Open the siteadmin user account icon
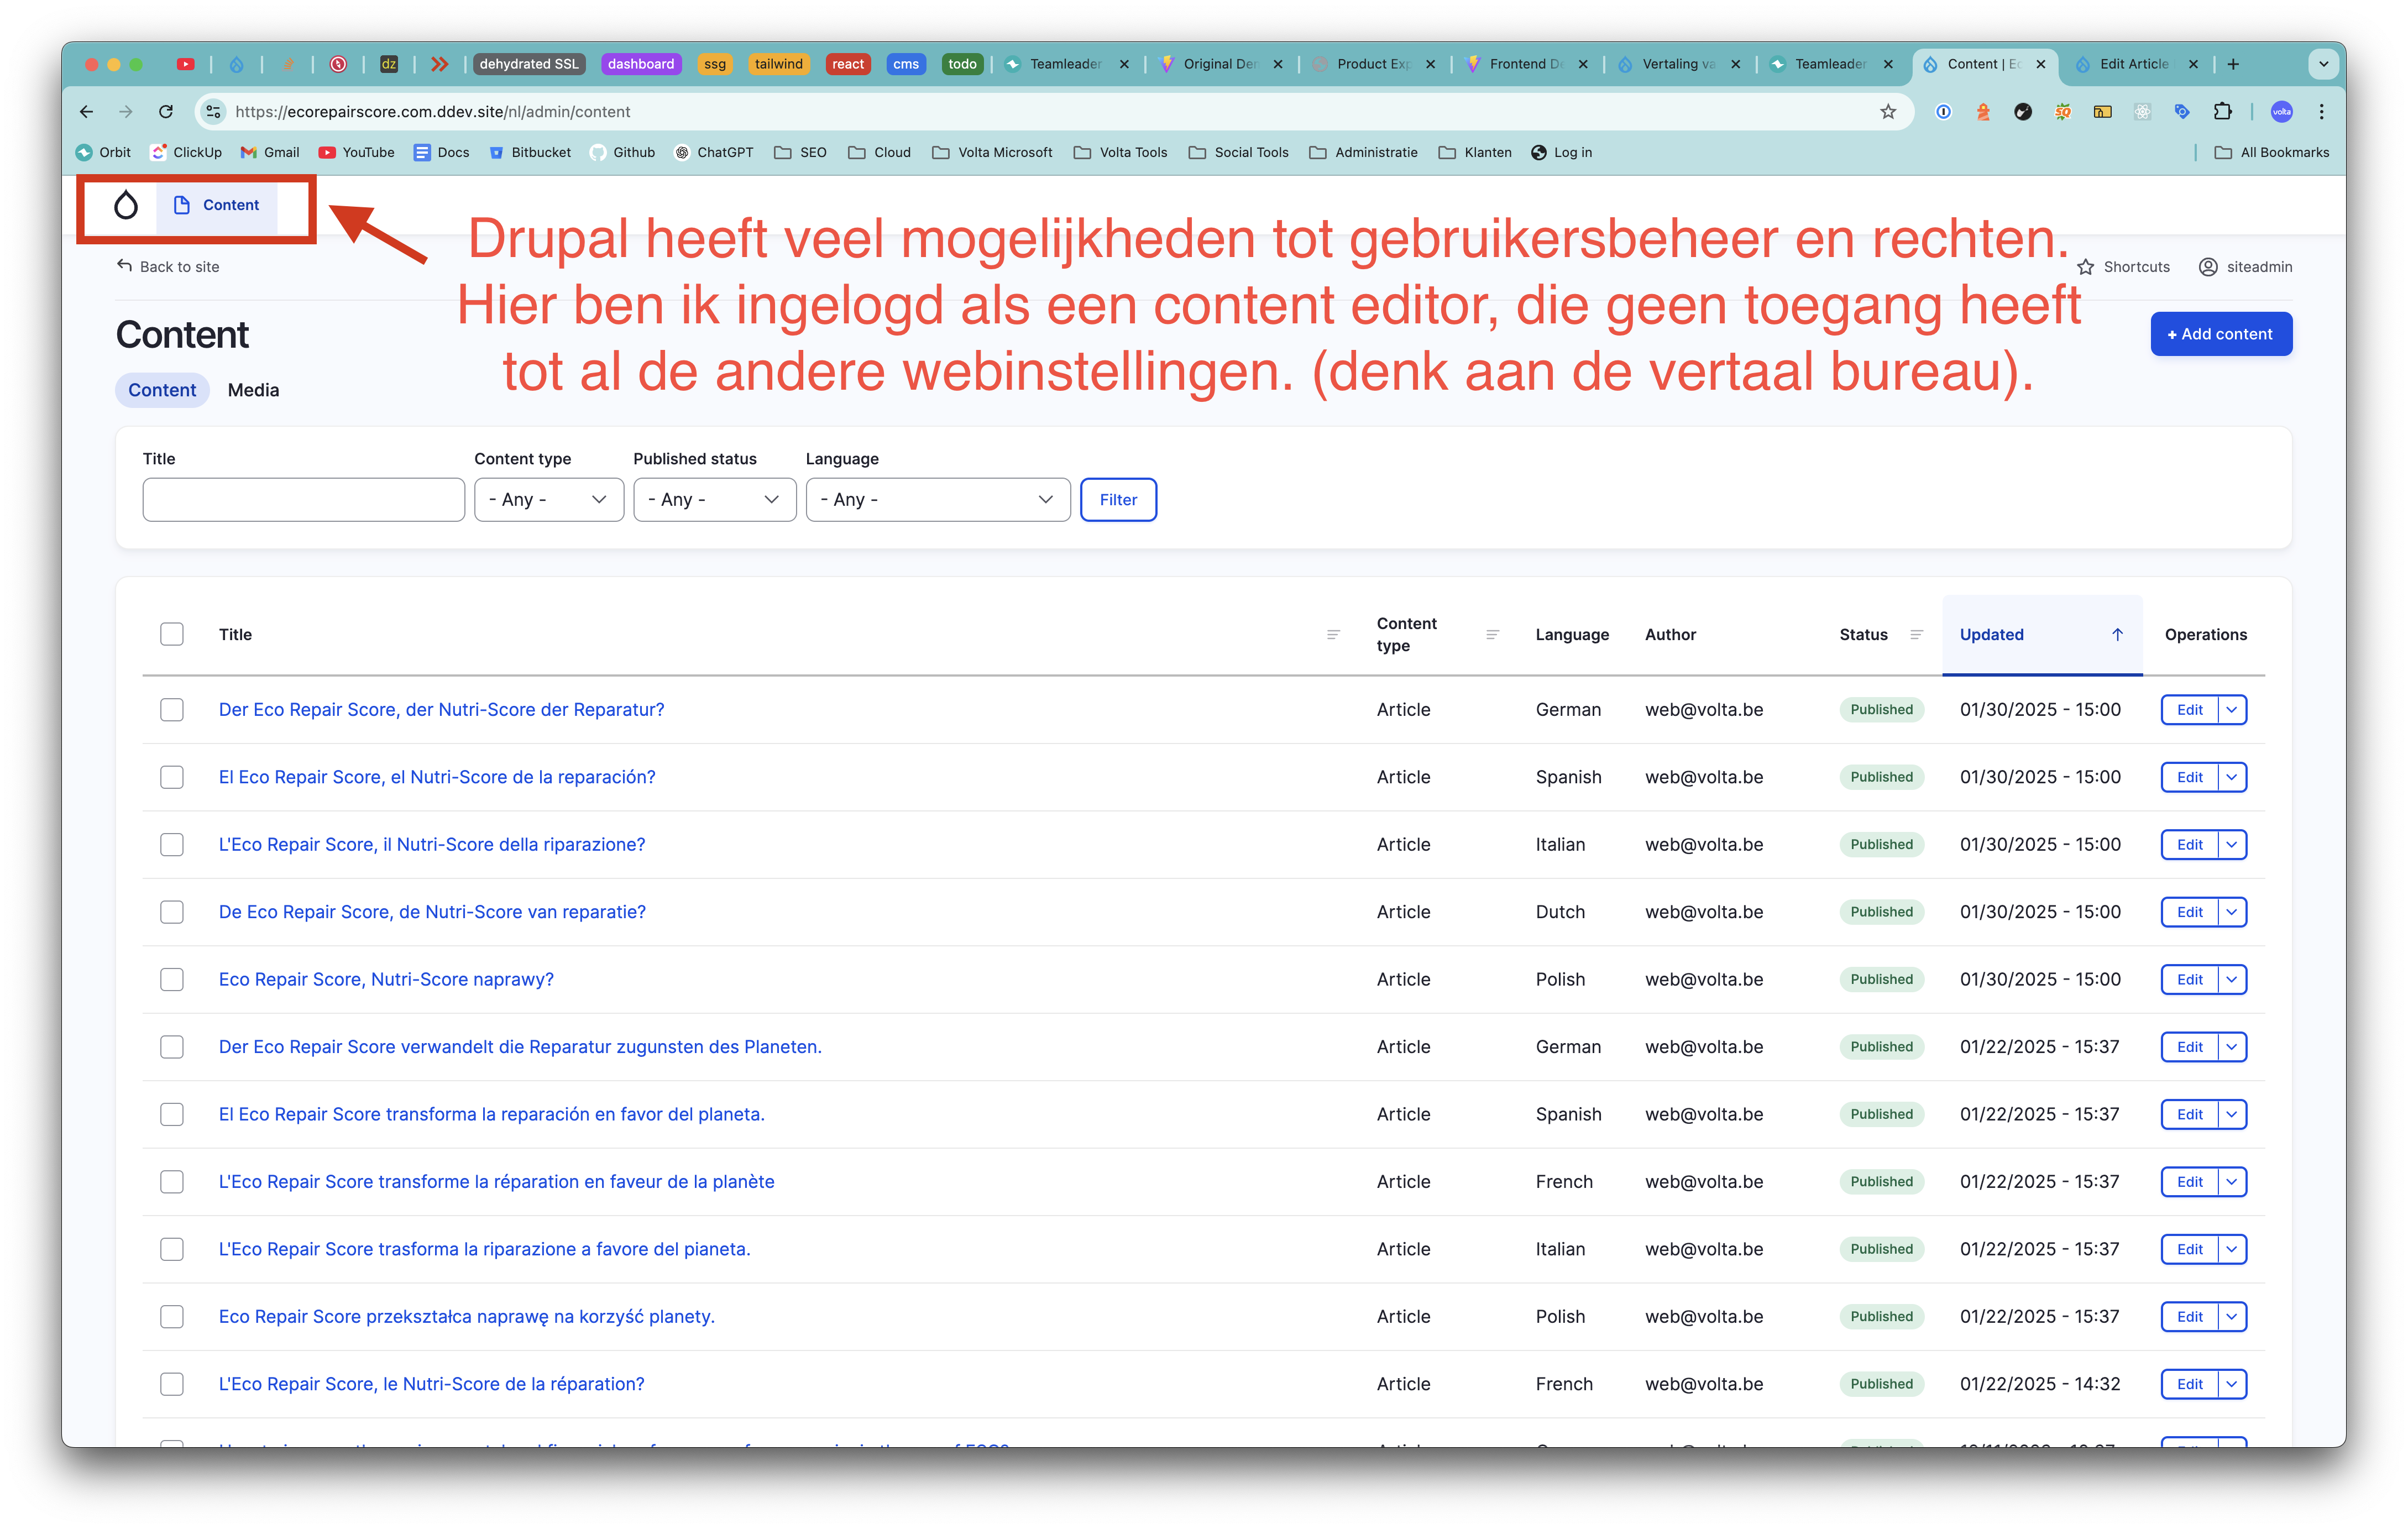The height and width of the screenshot is (1529, 2408). [2208, 267]
